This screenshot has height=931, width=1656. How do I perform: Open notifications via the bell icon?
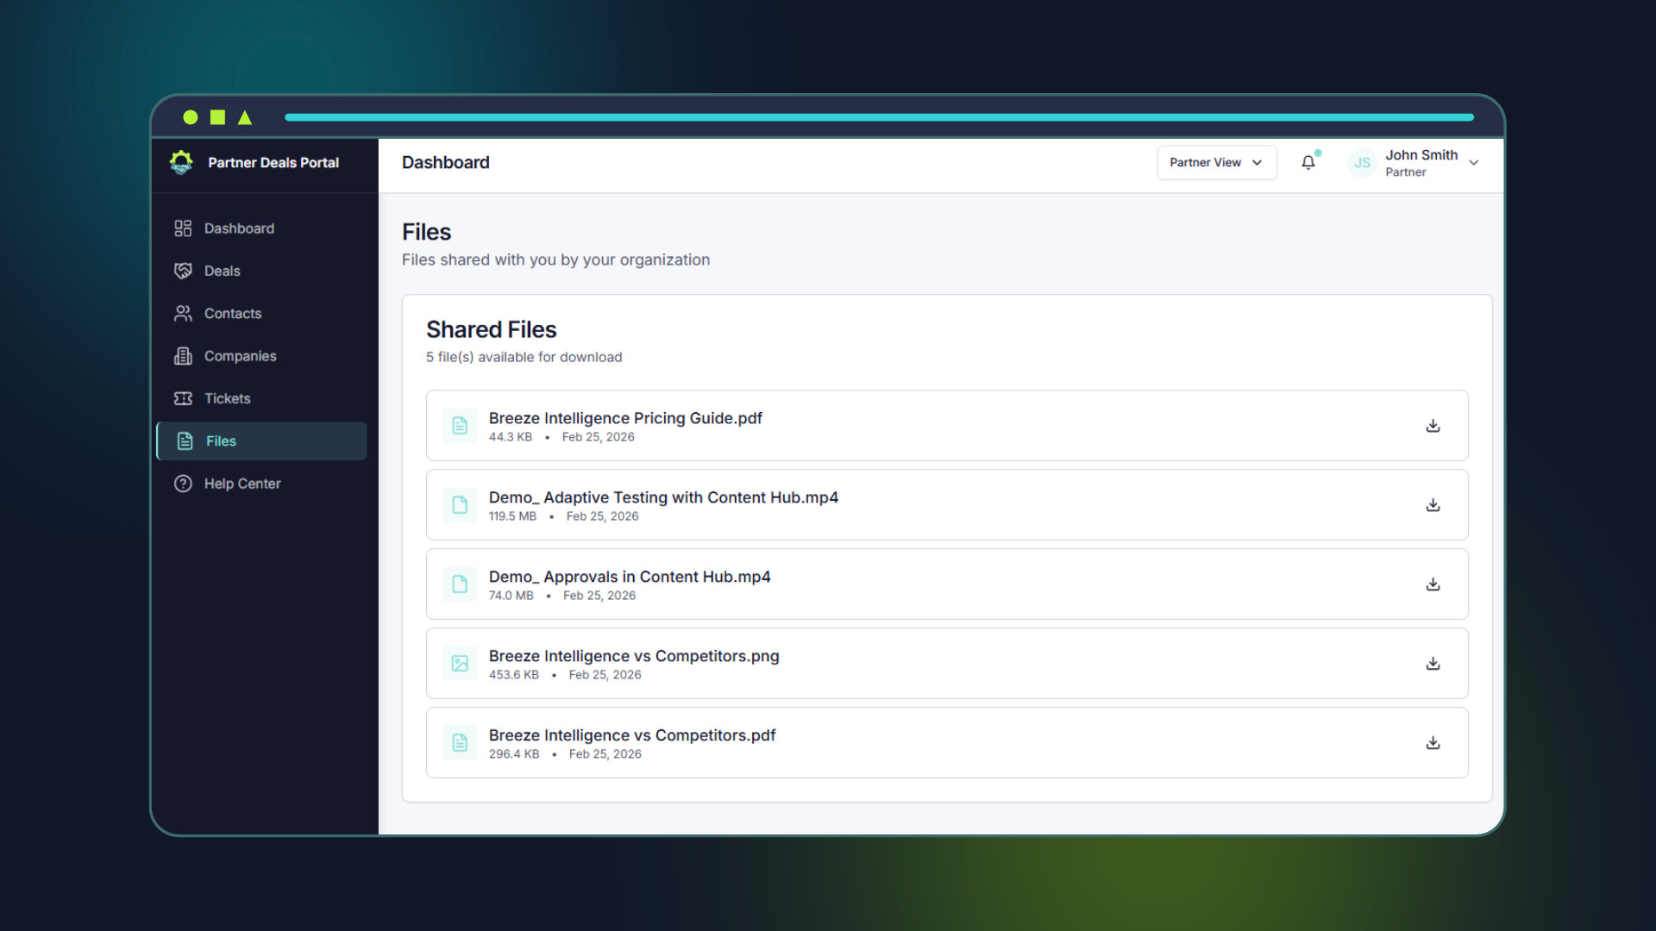click(1308, 162)
